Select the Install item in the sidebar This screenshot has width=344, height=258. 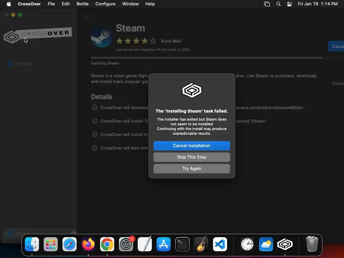click(x=40, y=234)
